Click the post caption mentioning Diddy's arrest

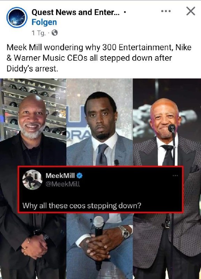tap(99, 58)
